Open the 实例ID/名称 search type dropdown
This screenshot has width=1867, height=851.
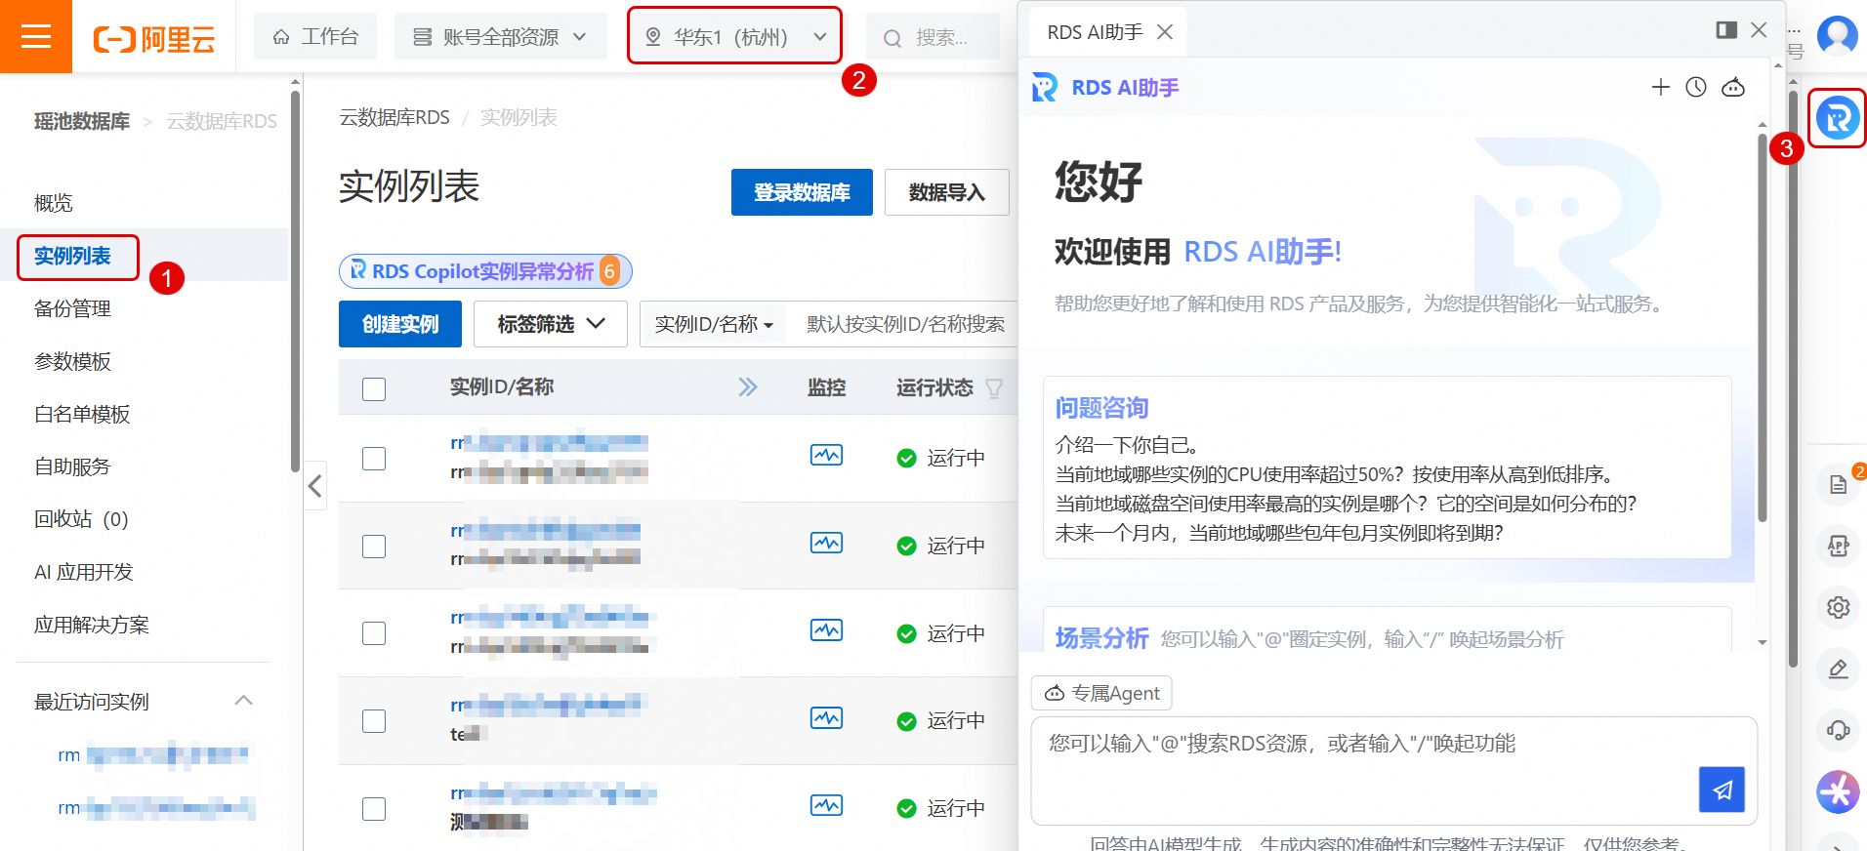714,324
